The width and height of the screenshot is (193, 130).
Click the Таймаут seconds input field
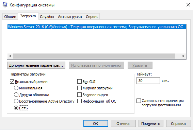[x=148, y=81]
